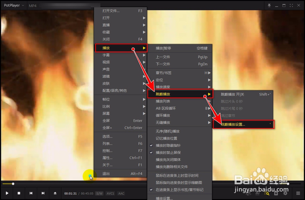
Task: Open 控制... F7 menu item
Action: point(120,151)
